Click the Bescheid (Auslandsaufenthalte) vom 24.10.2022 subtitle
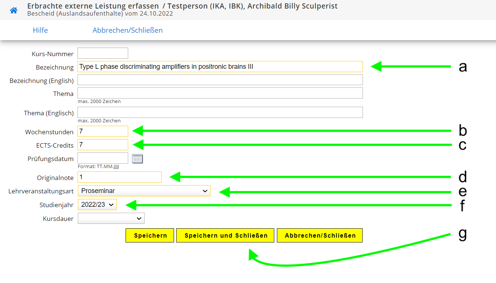 pos(100,14)
